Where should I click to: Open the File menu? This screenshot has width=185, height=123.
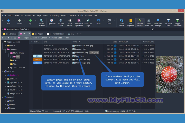[4, 15]
